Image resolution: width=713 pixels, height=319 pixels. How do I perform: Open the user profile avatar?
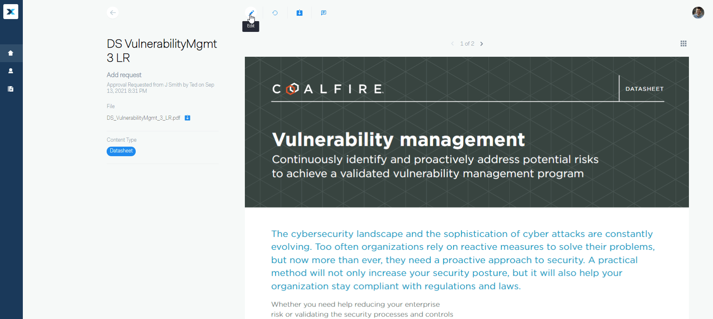tap(698, 12)
